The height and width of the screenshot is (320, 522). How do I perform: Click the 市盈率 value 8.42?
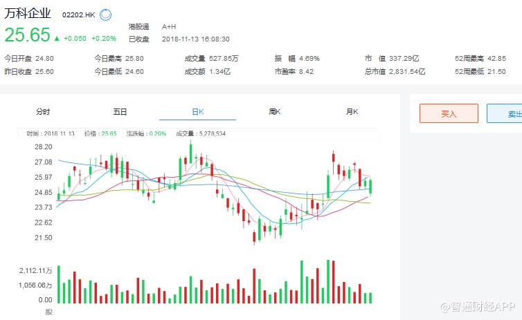pos(306,71)
